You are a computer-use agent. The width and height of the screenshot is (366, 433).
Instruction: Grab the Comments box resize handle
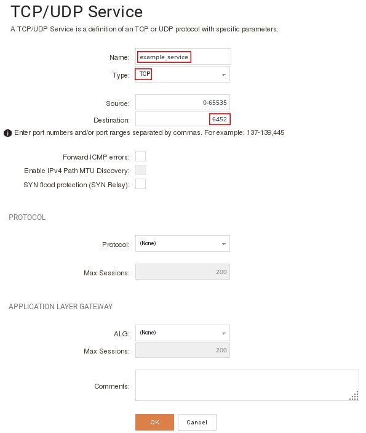point(354,395)
